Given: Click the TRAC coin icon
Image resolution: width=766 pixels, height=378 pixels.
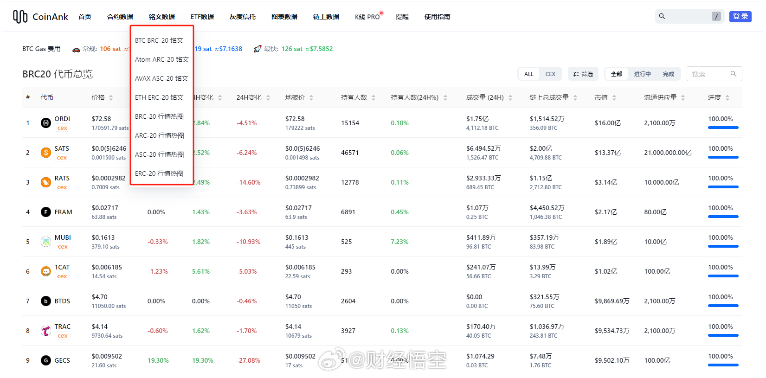Looking at the screenshot, I should point(46,331).
